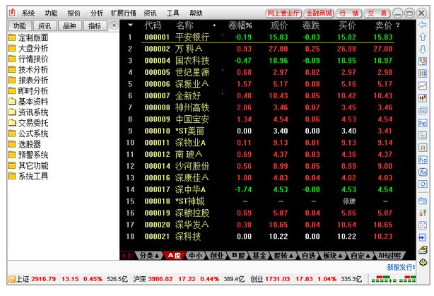Expand the 即时分析 folder
The image size is (434, 296).
pyautogui.click(x=28, y=90)
